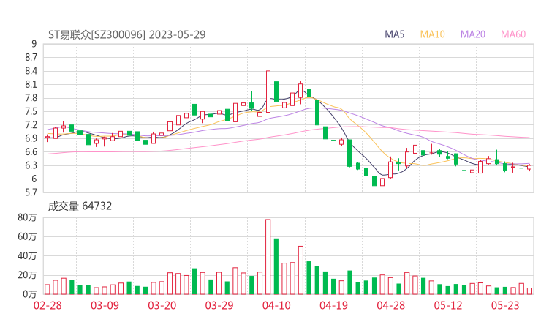Click the tallest red volume bar near 04-10
Screen dimensions: 541x322
click(x=268, y=257)
